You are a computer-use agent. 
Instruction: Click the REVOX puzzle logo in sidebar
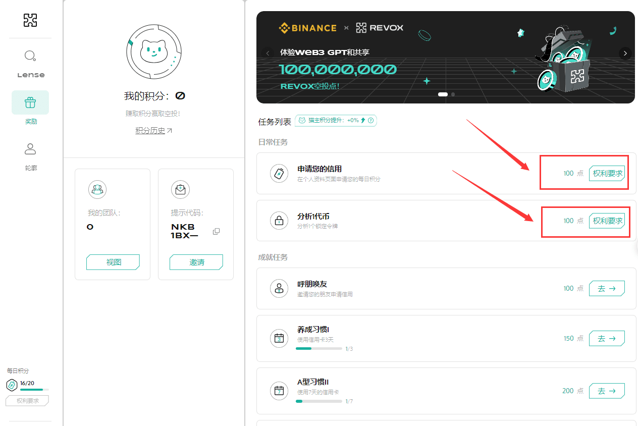click(x=30, y=20)
